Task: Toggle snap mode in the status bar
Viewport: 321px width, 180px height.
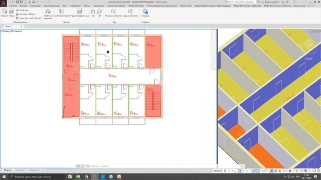Action: pyautogui.click(x=229, y=171)
